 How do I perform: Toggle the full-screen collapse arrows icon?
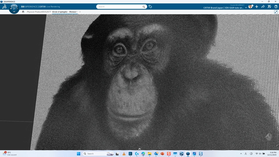(x=276, y=12)
